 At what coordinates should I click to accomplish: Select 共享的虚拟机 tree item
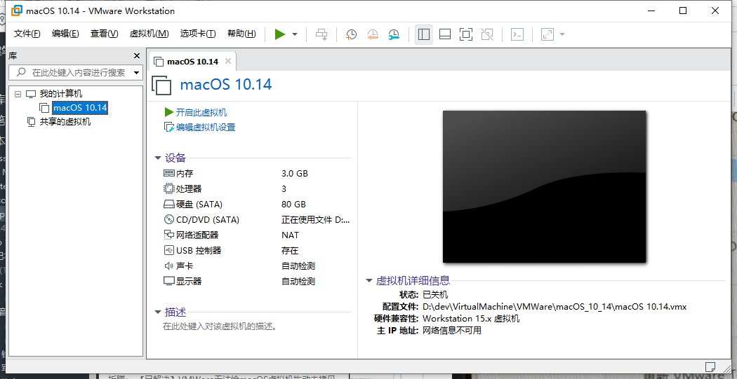point(65,122)
